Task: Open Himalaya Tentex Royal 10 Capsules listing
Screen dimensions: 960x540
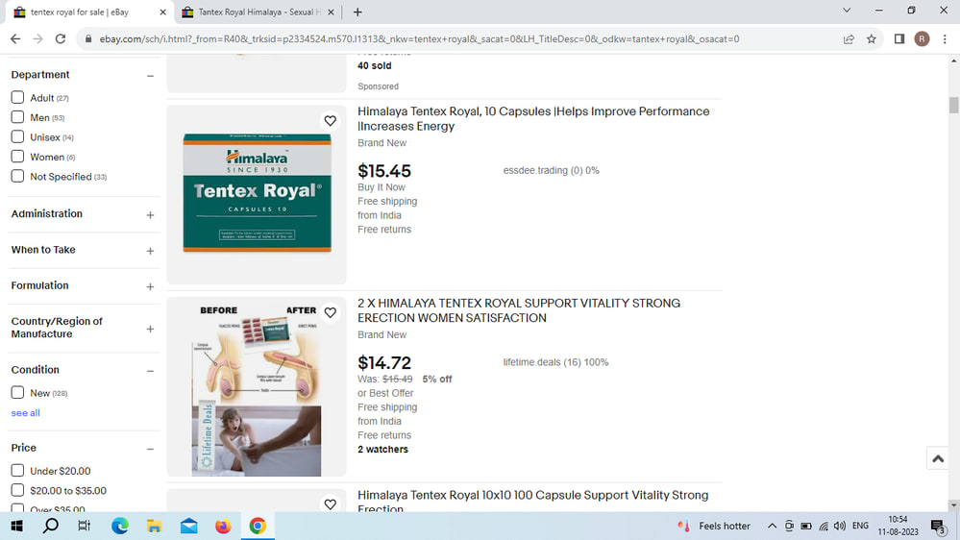Action: pos(533,119)
